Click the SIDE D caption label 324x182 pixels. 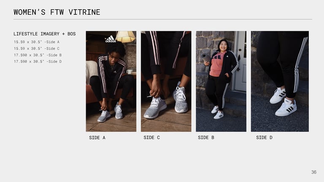click(x=264, y=137)
